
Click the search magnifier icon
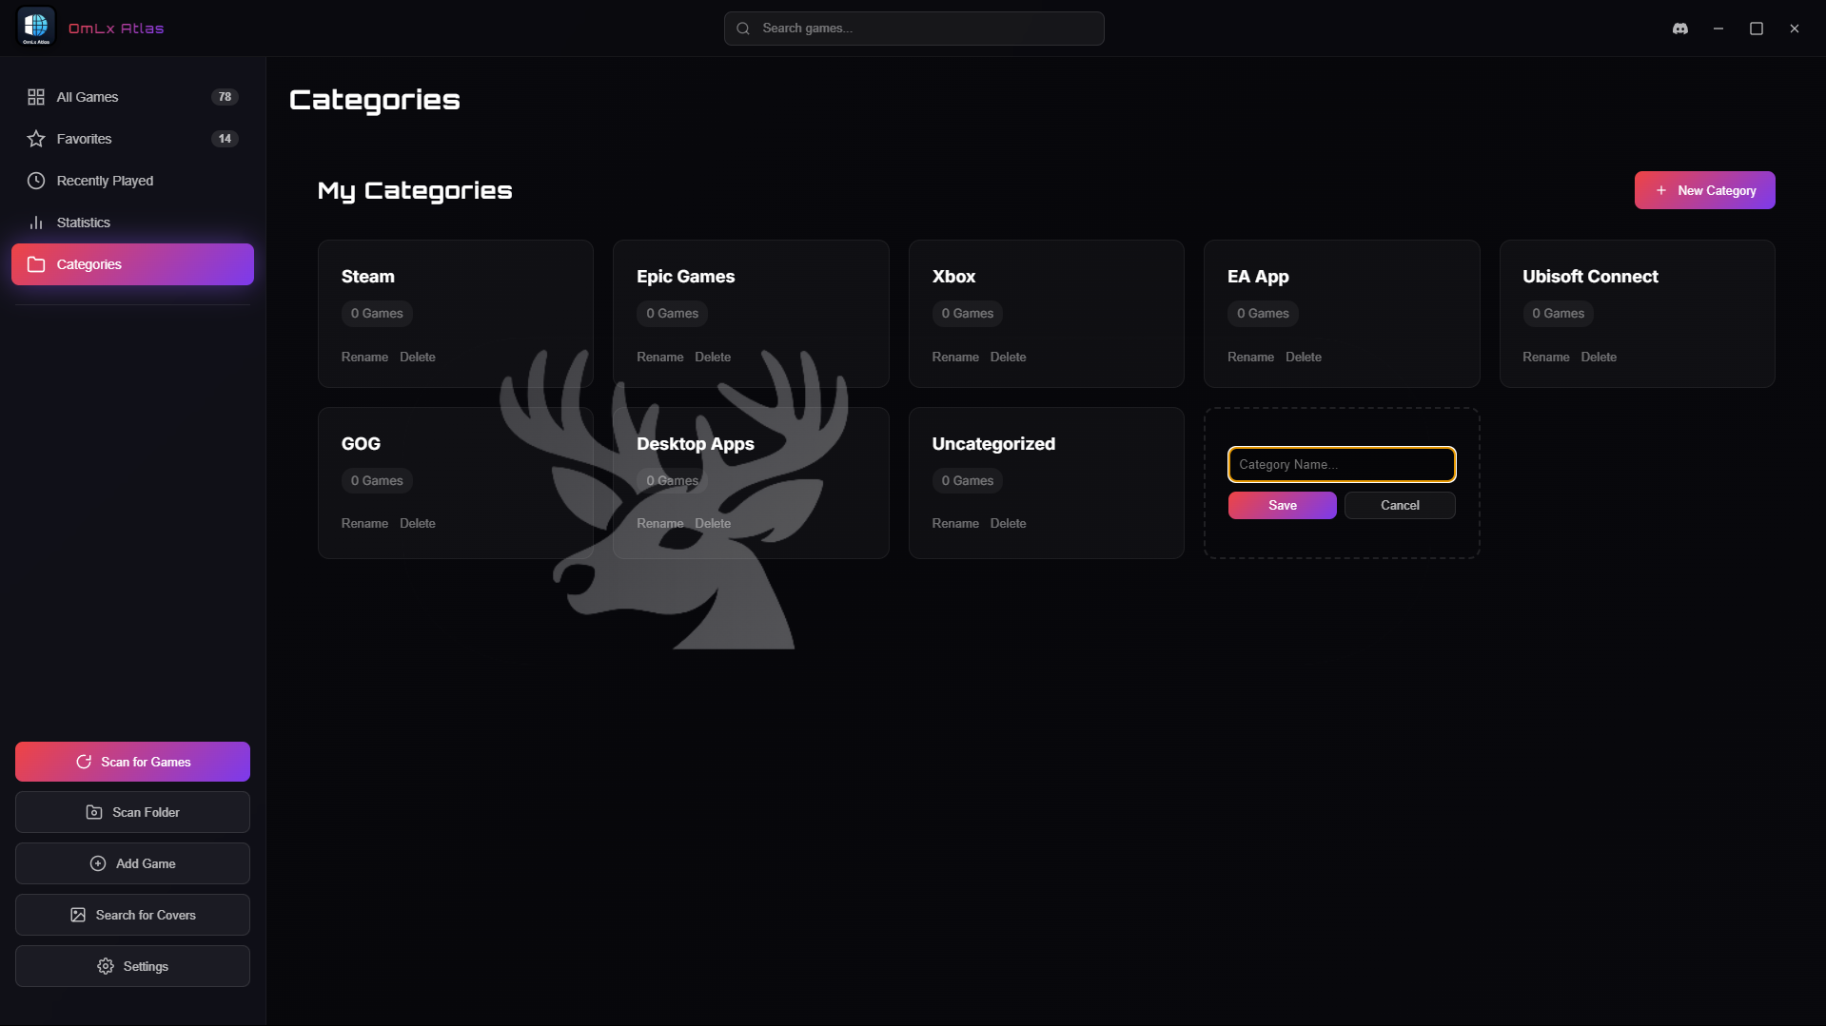[743, 29]
